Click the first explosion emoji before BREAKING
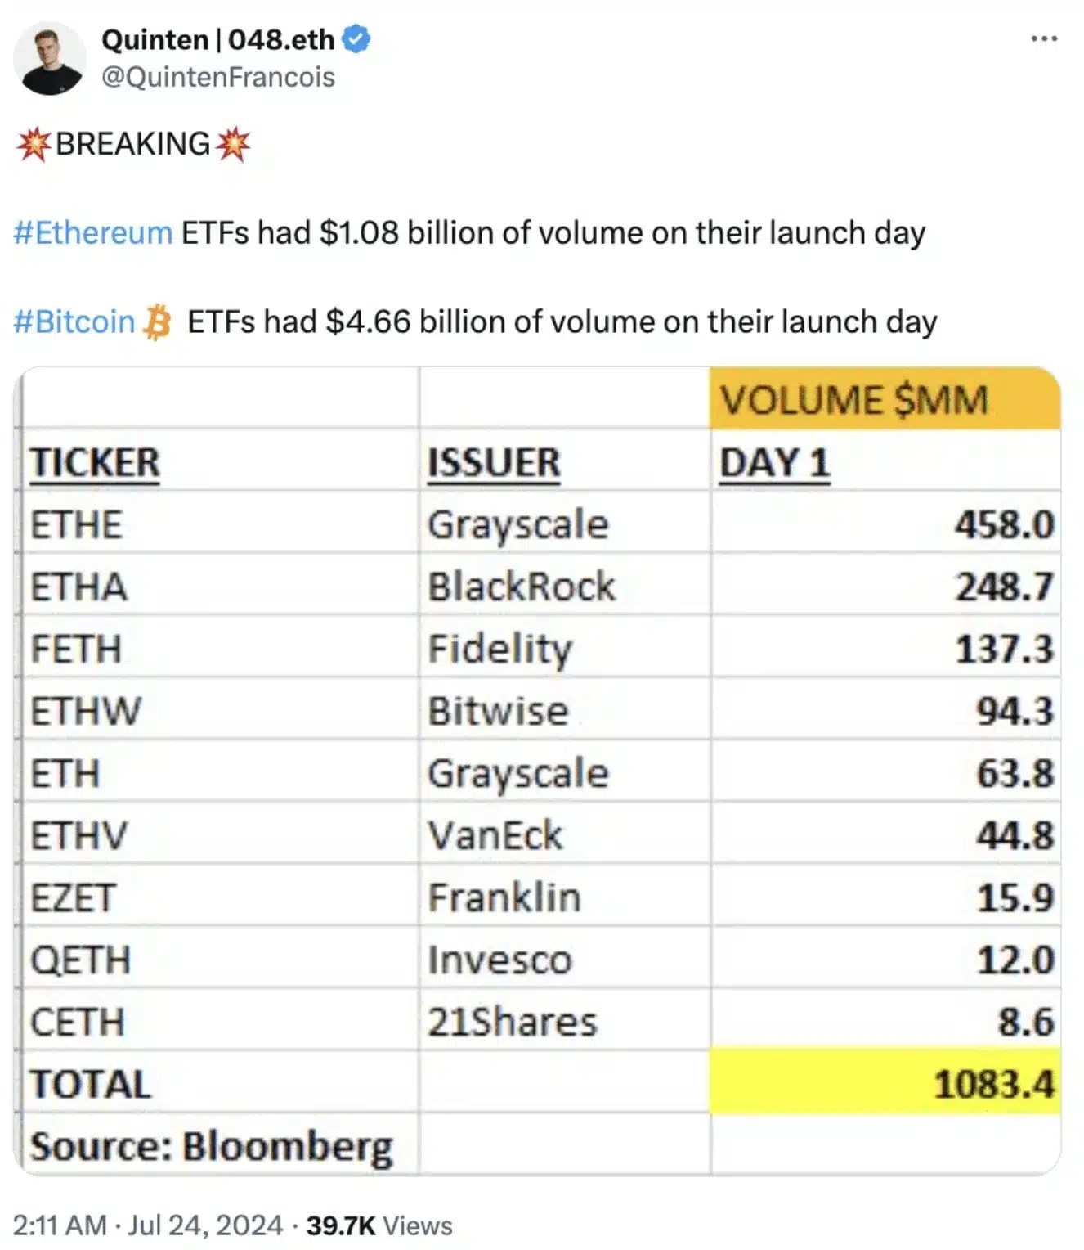This screenshot has height=1250, width=1084. (34, 144)
